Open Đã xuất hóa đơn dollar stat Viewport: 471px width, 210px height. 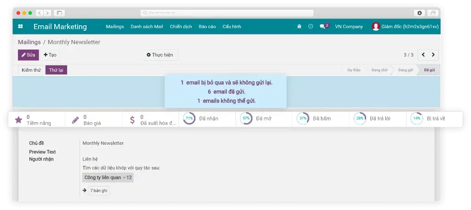(150, 120)
